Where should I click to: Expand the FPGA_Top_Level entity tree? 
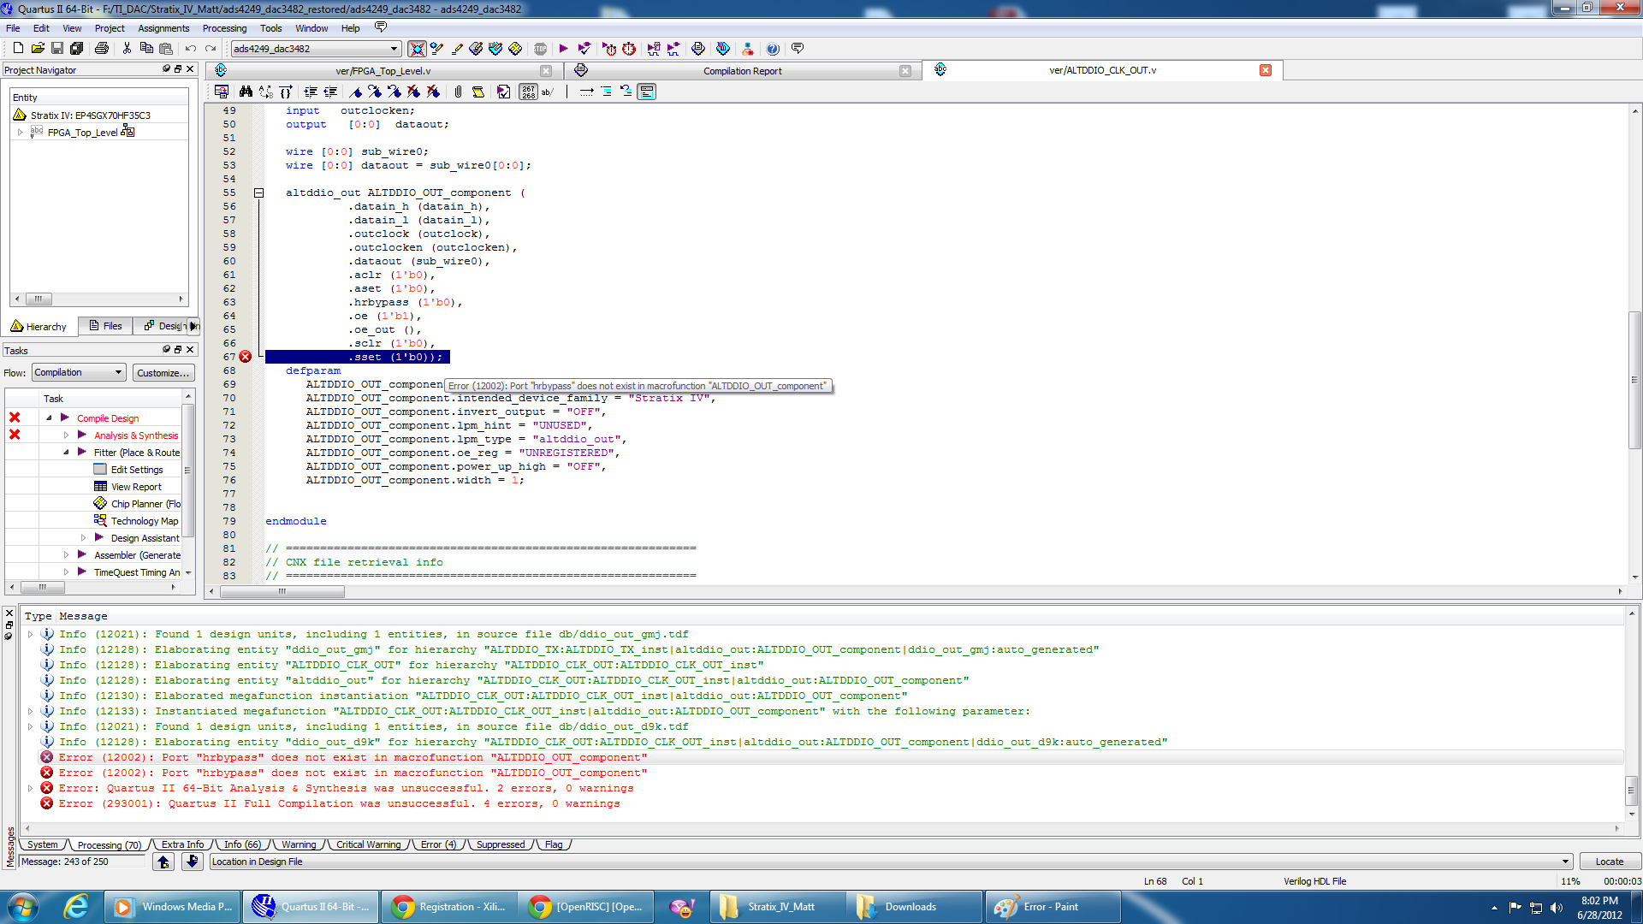click(20, 133)
